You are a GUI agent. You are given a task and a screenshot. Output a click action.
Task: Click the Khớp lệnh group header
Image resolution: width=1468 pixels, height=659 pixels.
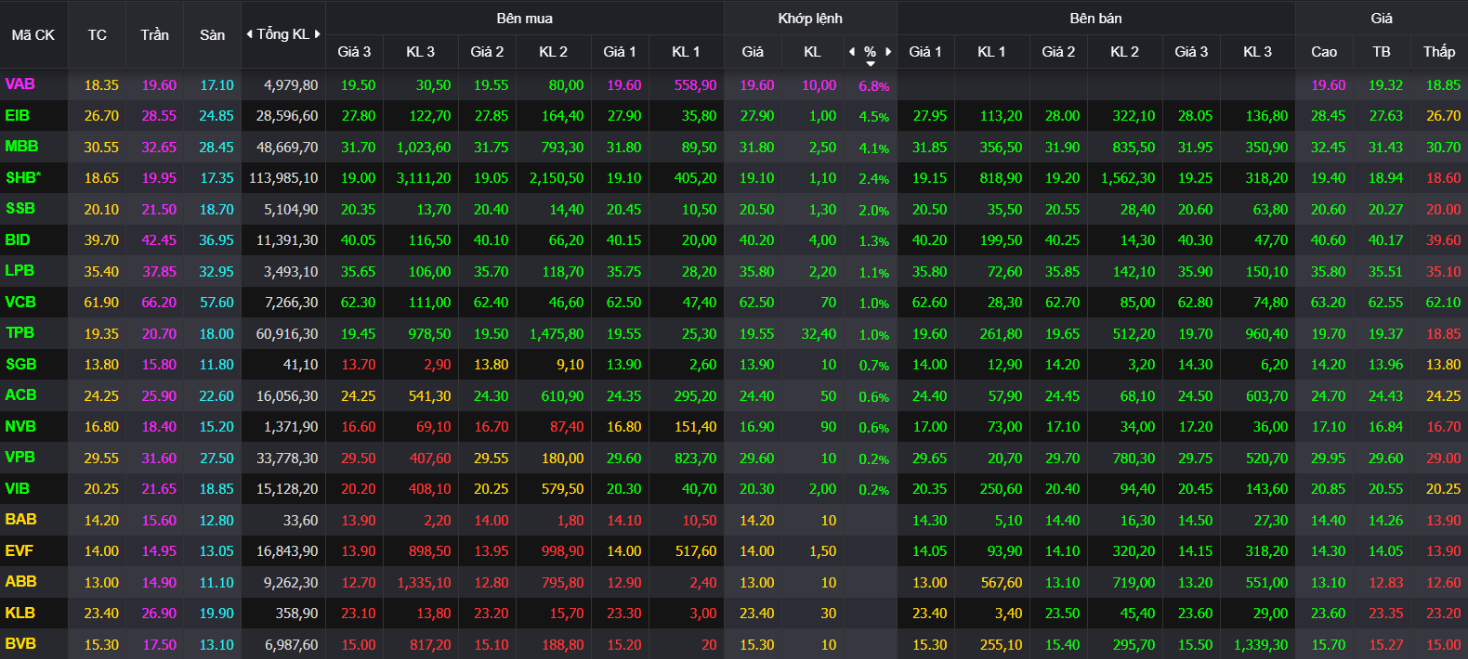pos(810,18)
